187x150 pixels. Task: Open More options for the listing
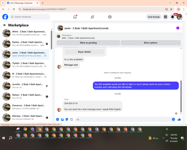[151, 43]
